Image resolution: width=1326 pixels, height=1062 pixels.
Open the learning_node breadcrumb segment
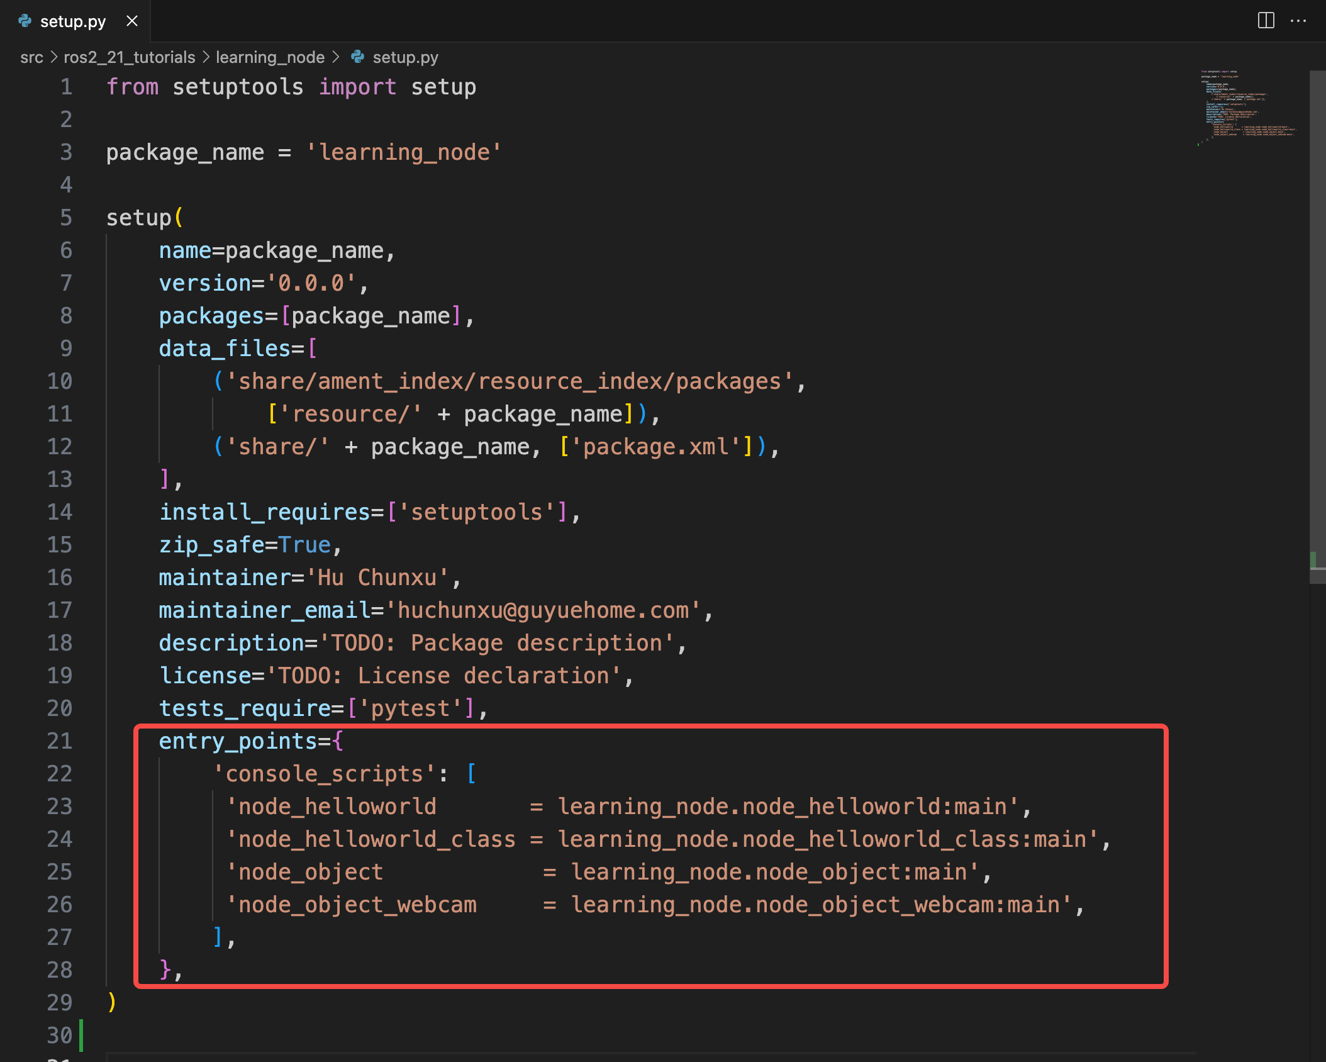pyautogui.click(x=270, y=57)
